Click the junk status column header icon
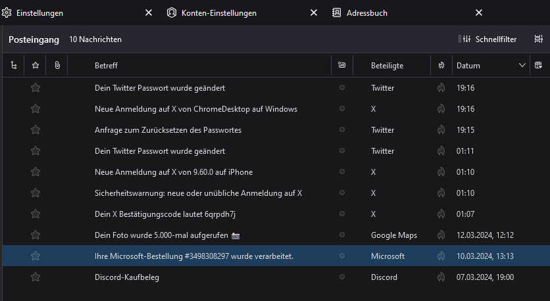Screen dimensions: 550x301 point(441,66)
